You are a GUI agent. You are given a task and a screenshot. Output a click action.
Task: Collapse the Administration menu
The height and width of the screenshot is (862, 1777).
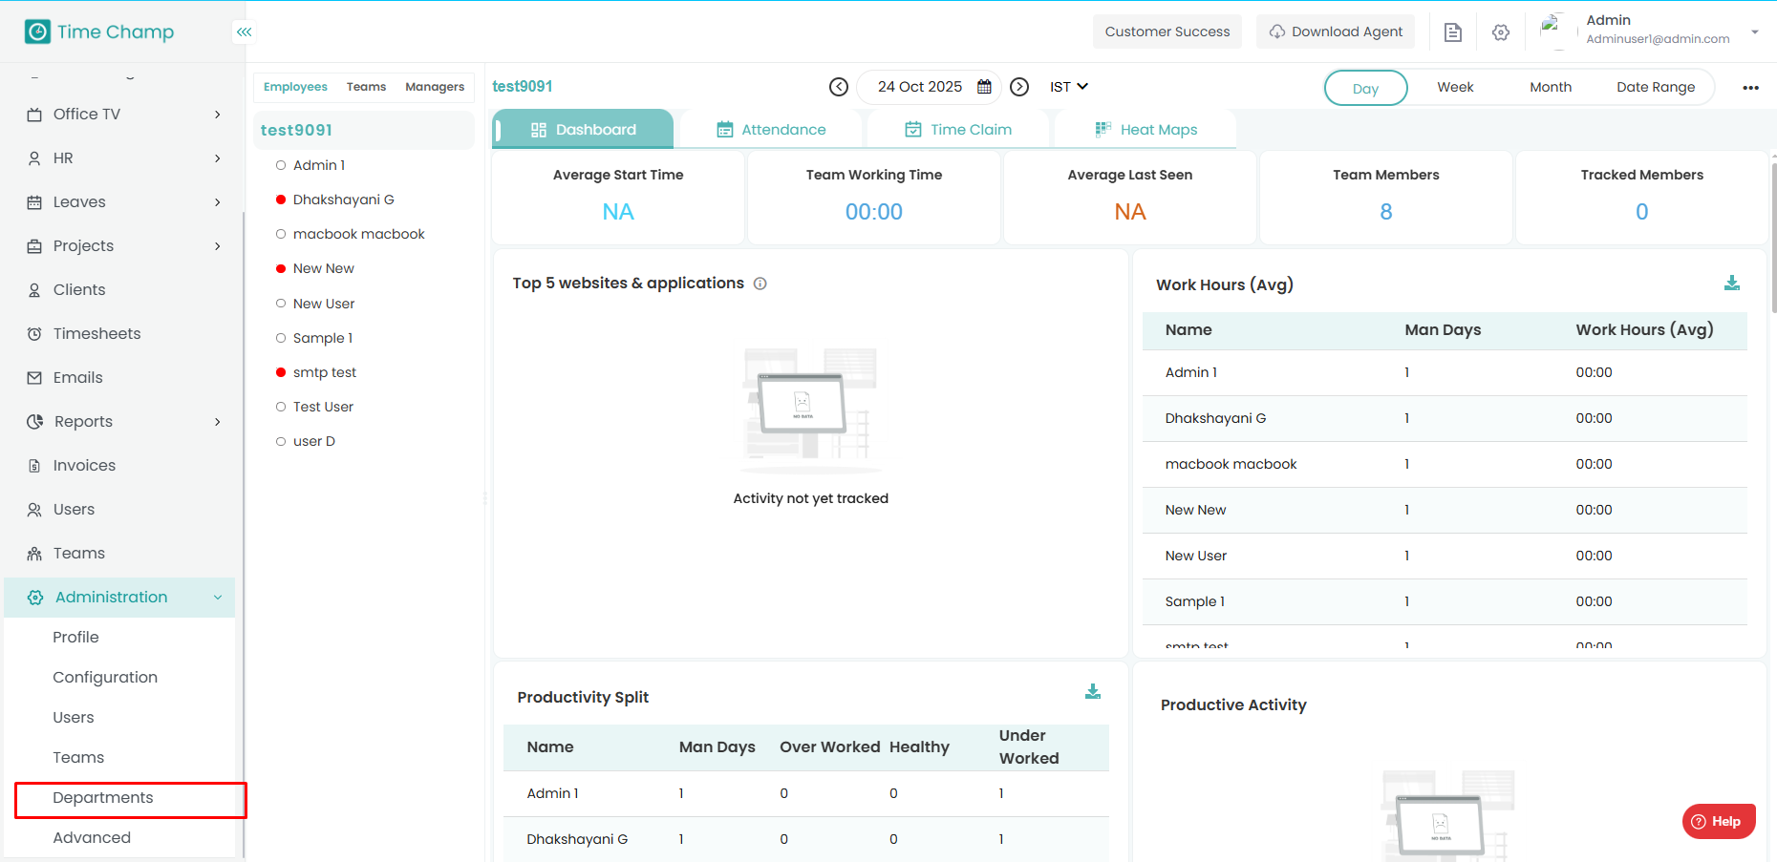[x=217, y=598]
